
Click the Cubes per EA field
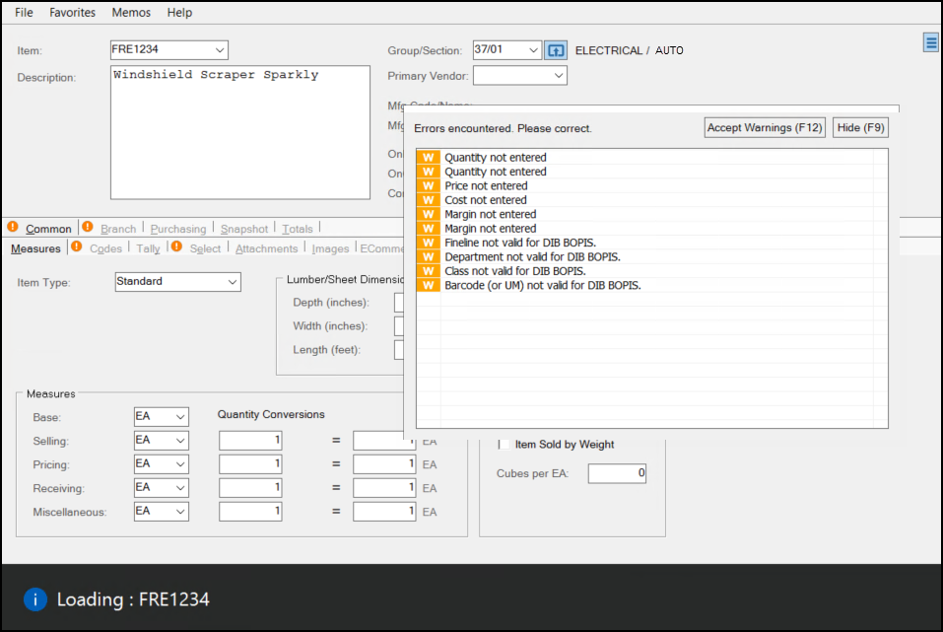[617, 473]
